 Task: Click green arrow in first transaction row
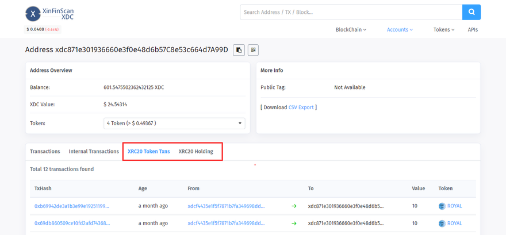(x=294, y=206)
